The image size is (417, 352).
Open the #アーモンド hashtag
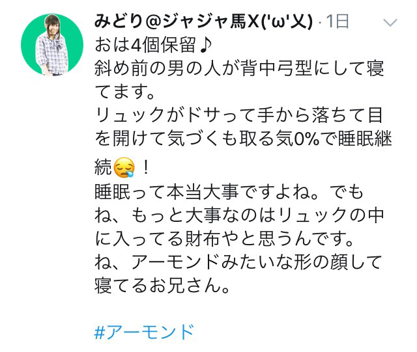(x=144, y=332)
